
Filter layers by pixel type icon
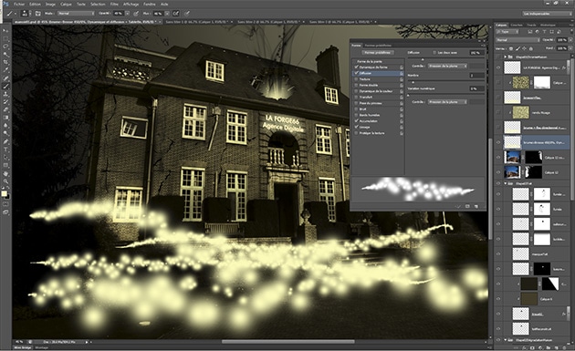click(x=530, y=32)
